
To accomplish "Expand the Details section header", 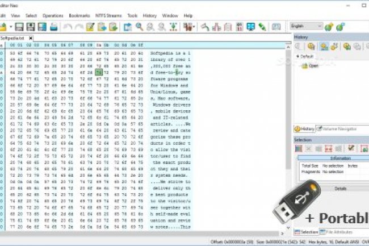I will (x=340, y=189).
